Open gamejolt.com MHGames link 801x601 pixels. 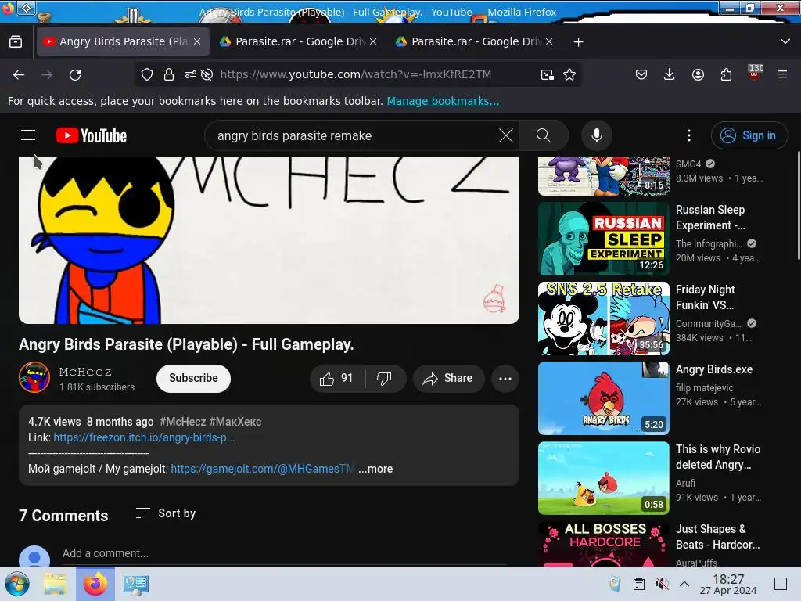(x=263, y=469)
